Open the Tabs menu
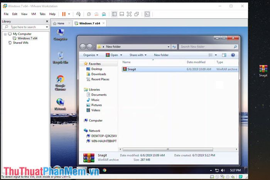This screenshot has width=270, height=180. click(42, 14)
